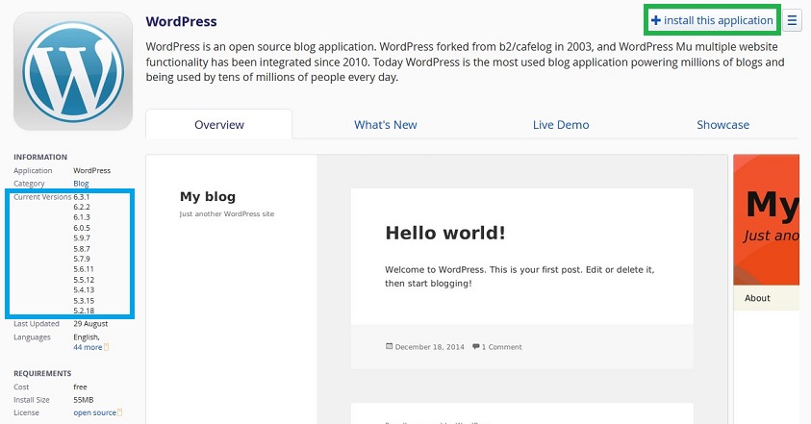The width and height of the screenshot is (811, 424).
Task: Click the Hello world! post title
Action: [x=445, y=233]
